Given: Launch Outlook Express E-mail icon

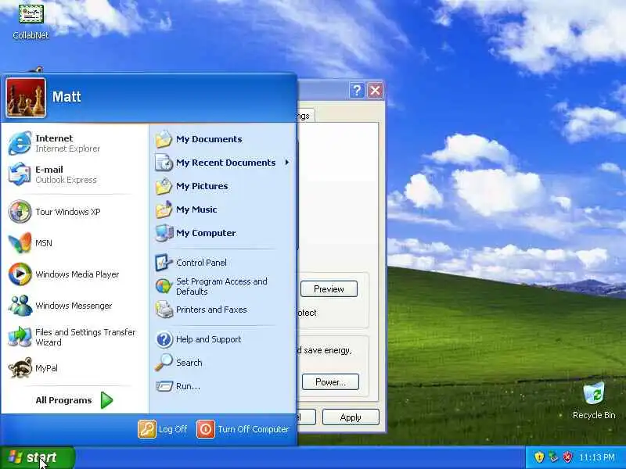Looking at the screenshot, I should click(x=20, y=174).
